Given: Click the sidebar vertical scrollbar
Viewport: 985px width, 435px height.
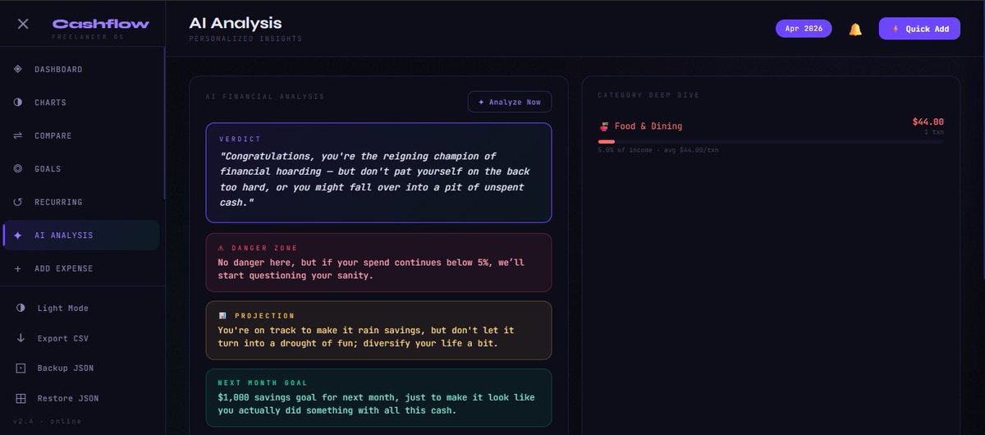Looking at the screenshot, I should tap(164, 123).
